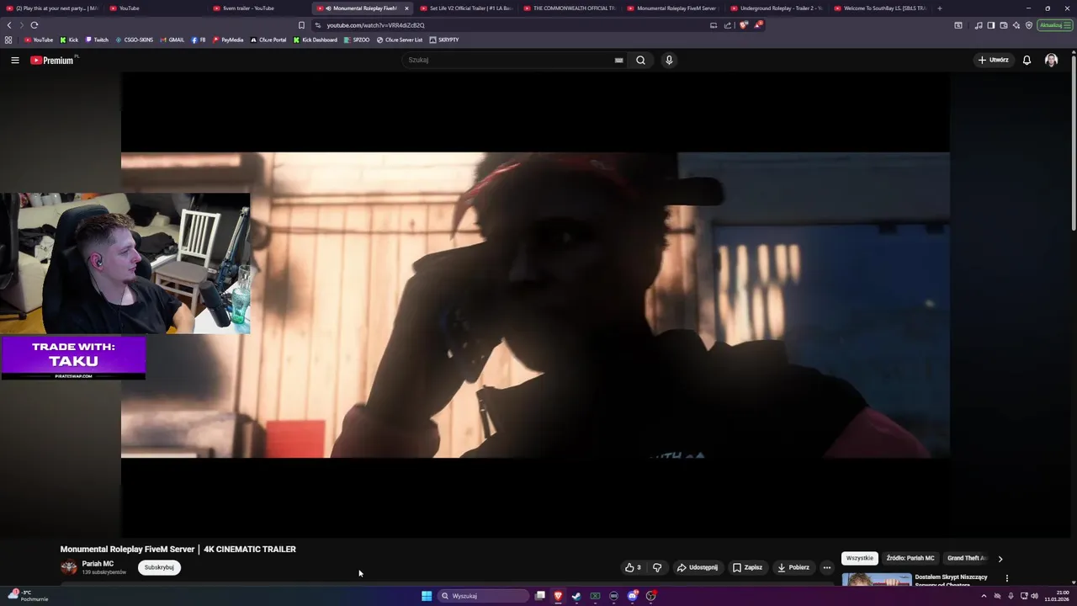Open the Twitch bookmark
Screen dimensions: 1077x606
(x=97, y=40)
